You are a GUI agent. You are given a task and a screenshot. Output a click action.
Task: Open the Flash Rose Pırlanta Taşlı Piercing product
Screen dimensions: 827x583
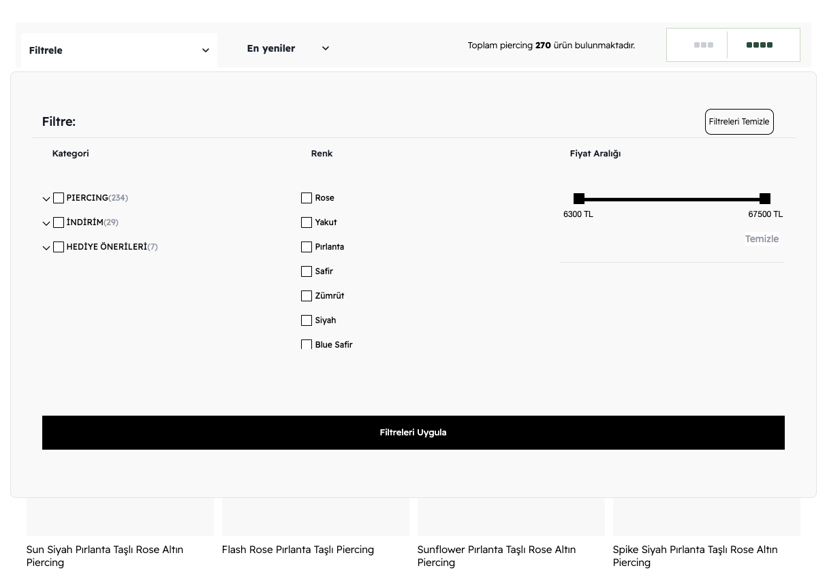tap(298, 550)
